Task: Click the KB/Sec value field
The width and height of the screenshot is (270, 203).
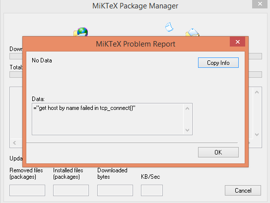Action: click(x=152, y=190)
